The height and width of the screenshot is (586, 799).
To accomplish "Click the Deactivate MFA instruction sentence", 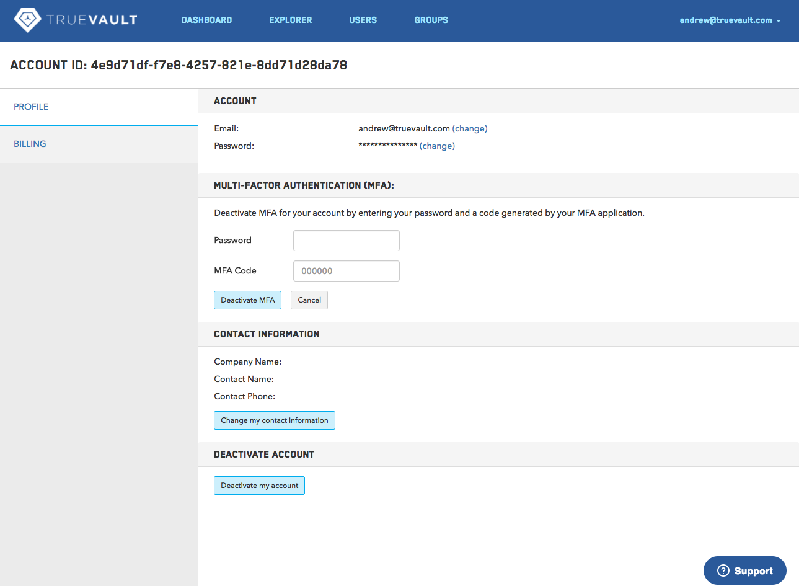I will point(429,213).
